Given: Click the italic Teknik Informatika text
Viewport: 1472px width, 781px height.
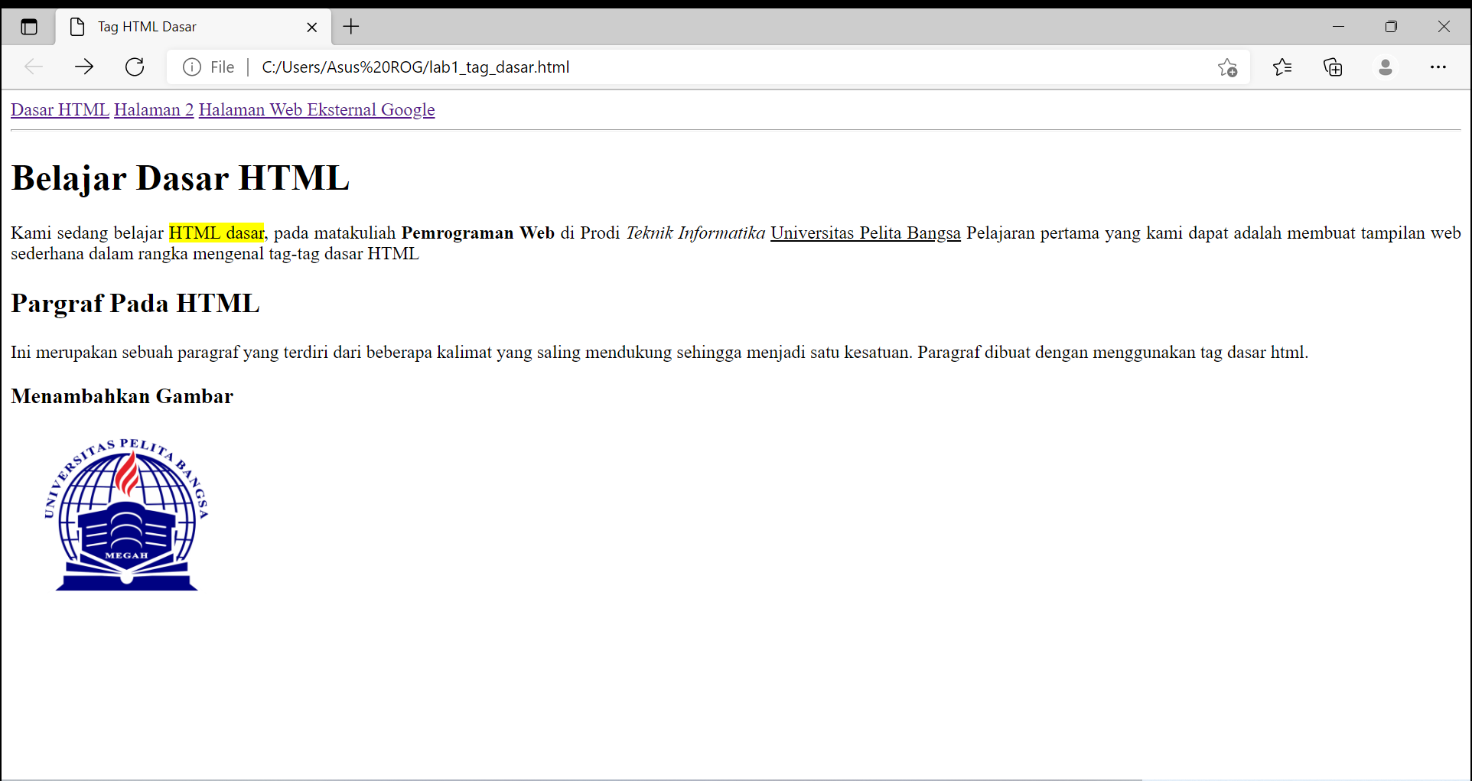Looking at the screenshot, I should click(695, 233).
